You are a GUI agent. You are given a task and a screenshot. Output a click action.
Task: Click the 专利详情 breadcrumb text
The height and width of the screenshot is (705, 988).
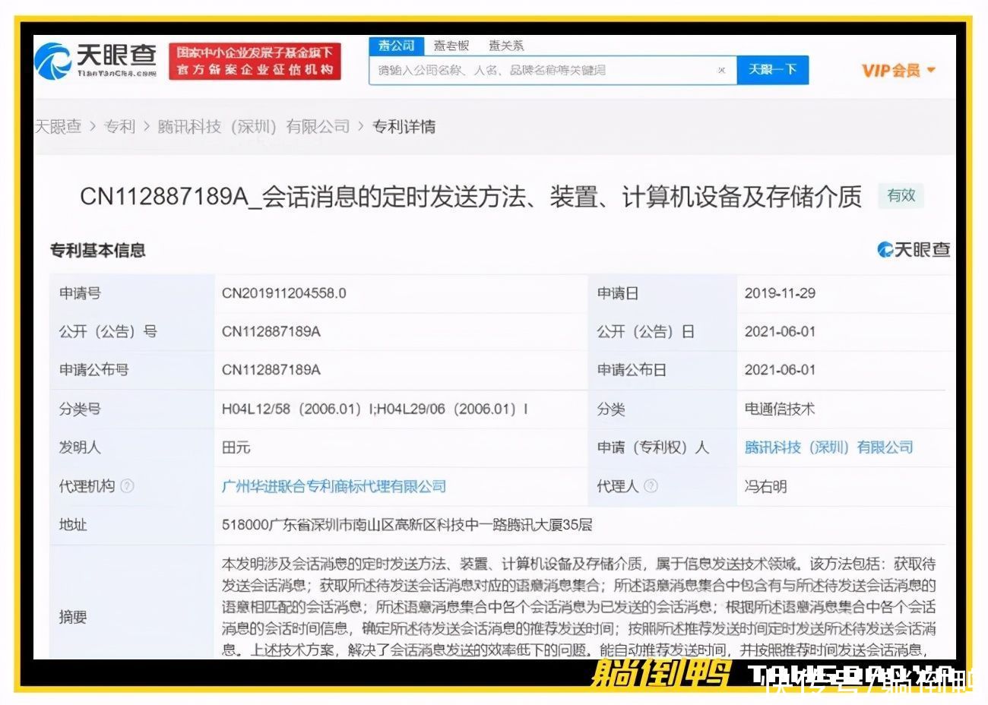coord(404,127)
